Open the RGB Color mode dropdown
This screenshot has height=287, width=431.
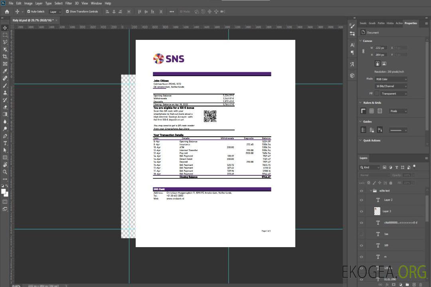[391, 79]
